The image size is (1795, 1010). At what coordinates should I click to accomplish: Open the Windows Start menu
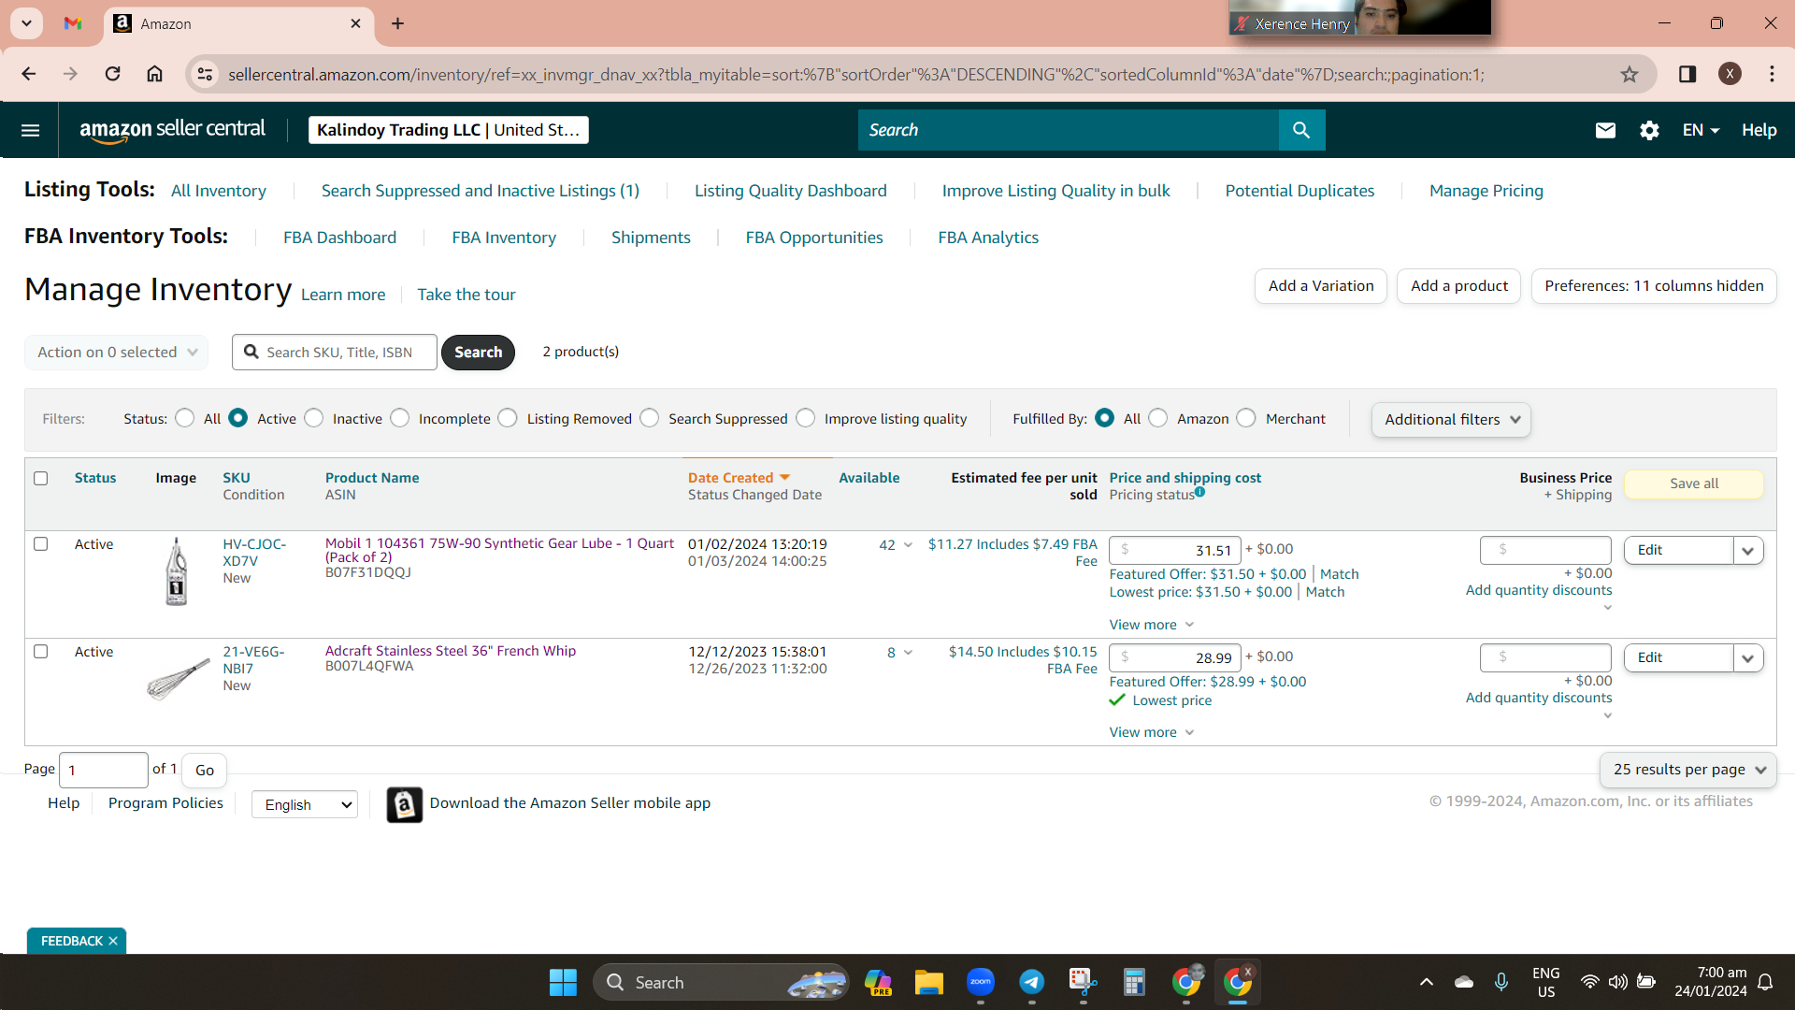[x=563, y=983]
